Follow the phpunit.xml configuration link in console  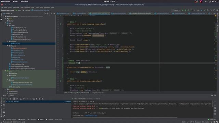coord(91,115)
